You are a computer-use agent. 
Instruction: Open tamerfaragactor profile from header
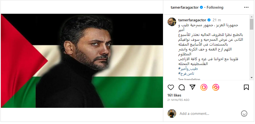coord(185,7)
